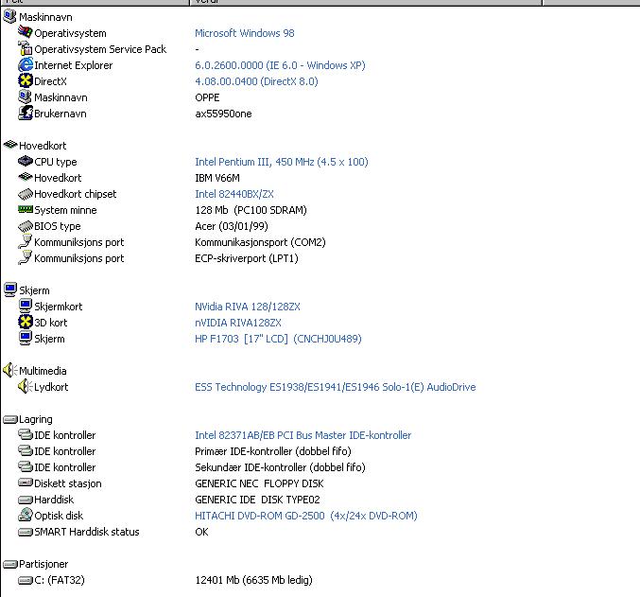Screen dimensions: 640x597
Task: Open the Microsoft Windows 98 link
Action: point(245,33)
